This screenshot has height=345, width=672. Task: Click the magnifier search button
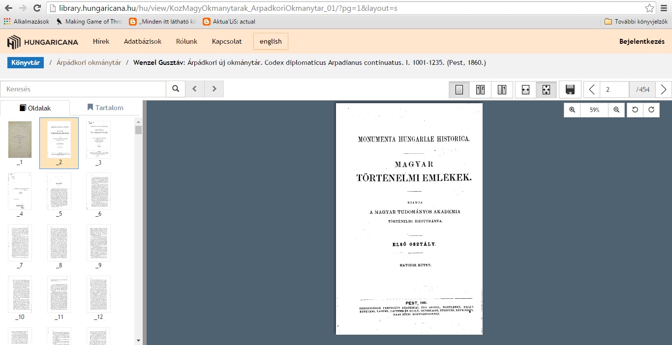(176, 89)
